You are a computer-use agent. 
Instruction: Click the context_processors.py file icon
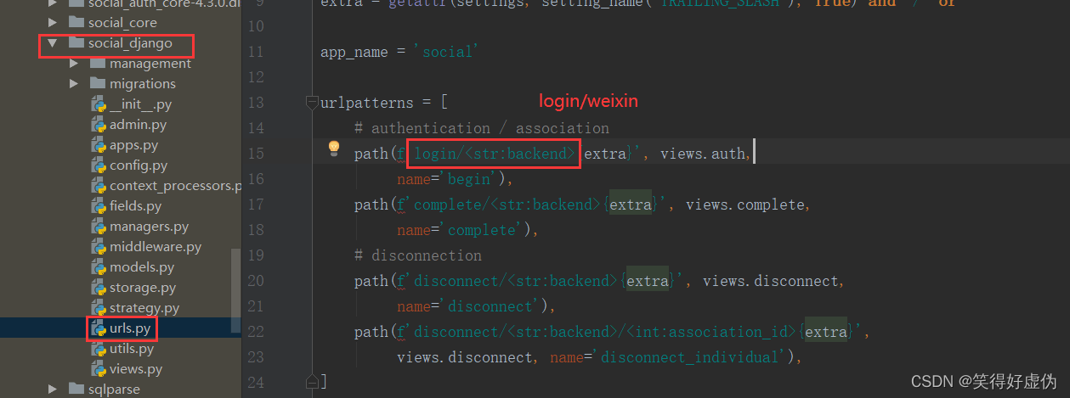click(x=99, y=186)
